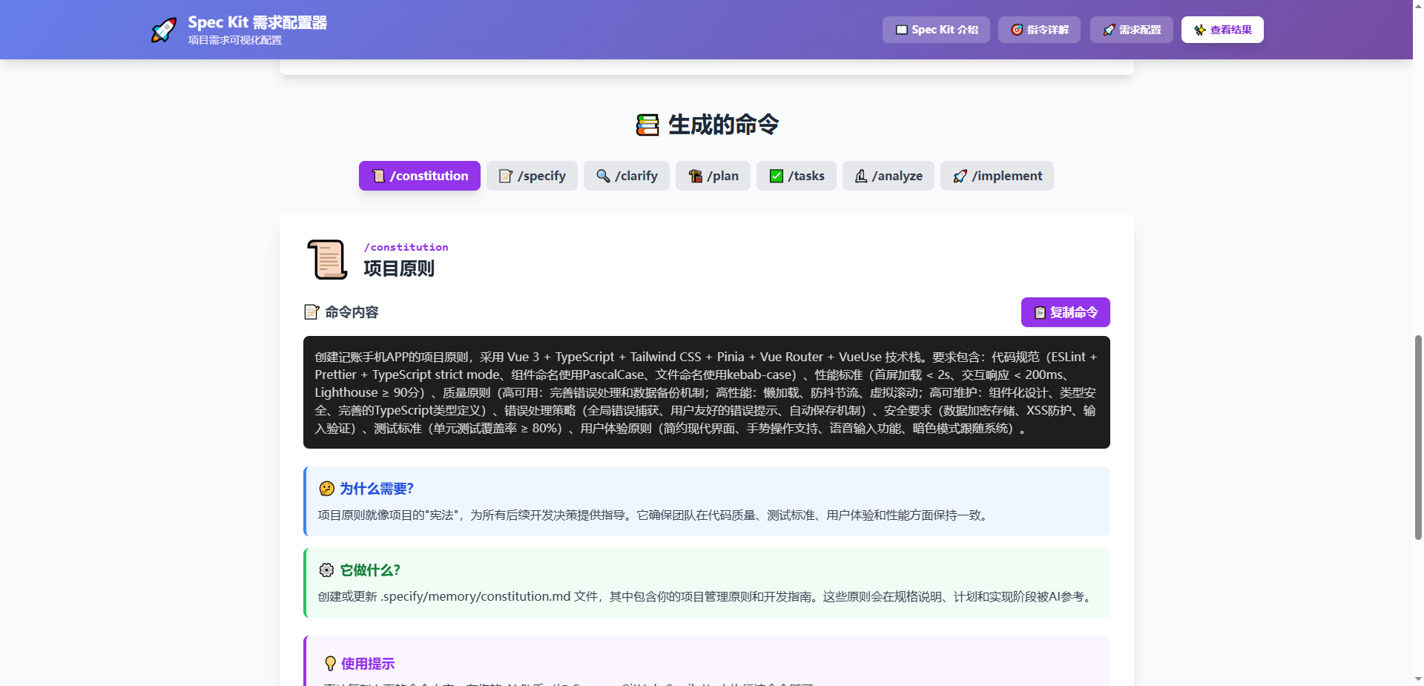Click the 项目需求可视化配置 subtitle
Viewport: 1424px width, 686px height.
click(235, 40)
